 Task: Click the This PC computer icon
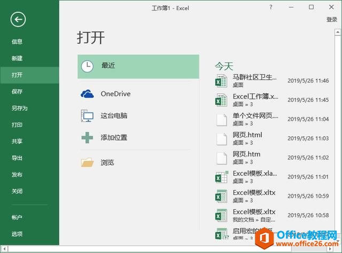click(x=87, y=116)
